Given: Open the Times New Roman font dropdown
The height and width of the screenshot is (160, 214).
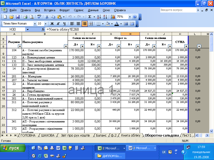Looking at the screenshot, I should coord(35,24).
